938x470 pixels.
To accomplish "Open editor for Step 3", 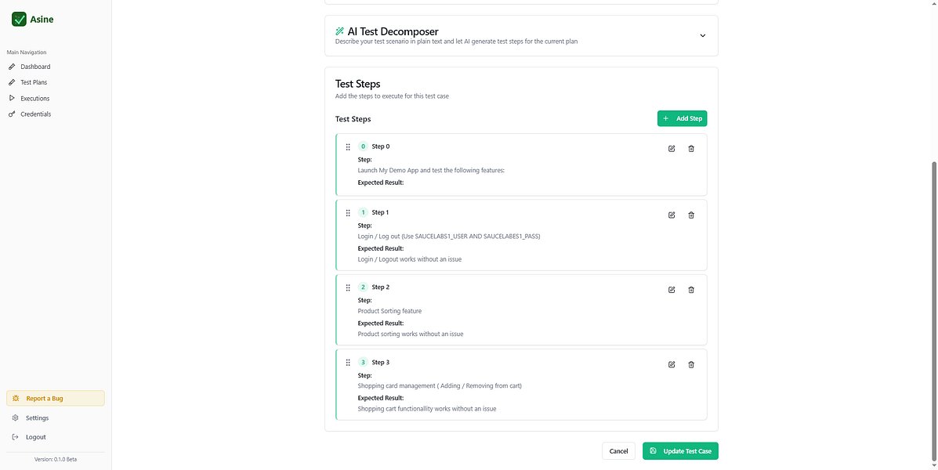I will [x=672, y=365].
